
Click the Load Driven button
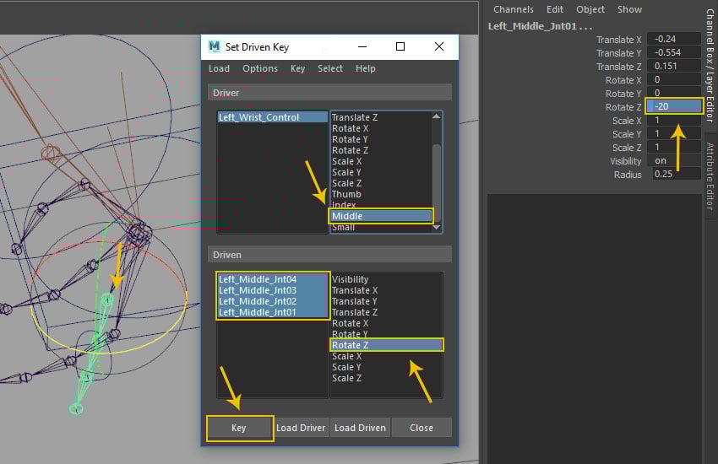point(360,428)
